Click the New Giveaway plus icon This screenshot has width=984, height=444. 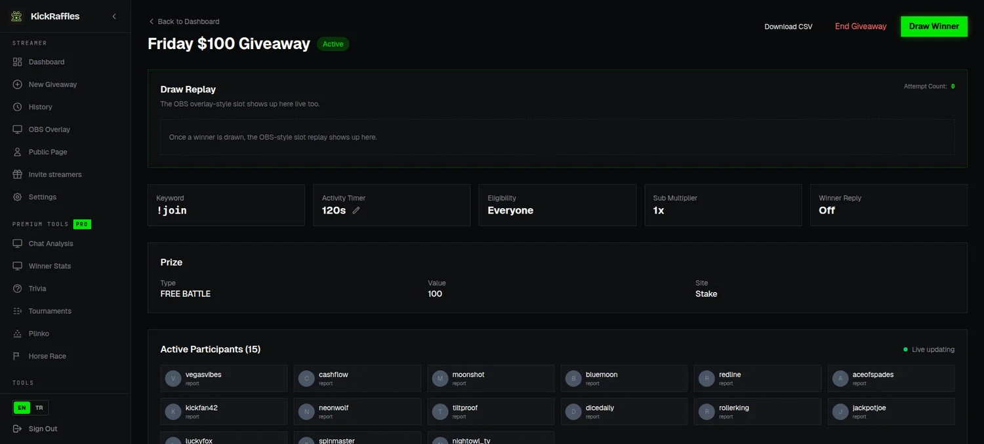tap(18, 84)
